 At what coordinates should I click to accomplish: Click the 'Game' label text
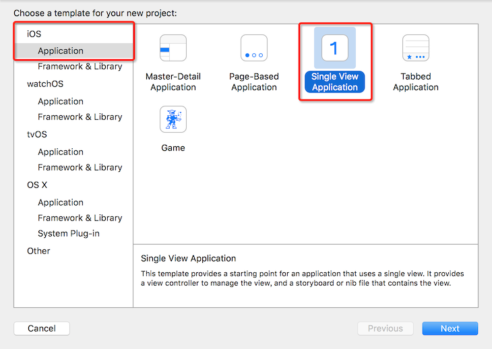[x=173, y=148]
